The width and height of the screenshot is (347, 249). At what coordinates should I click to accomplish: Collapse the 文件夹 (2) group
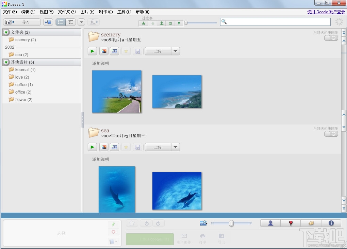6,32
